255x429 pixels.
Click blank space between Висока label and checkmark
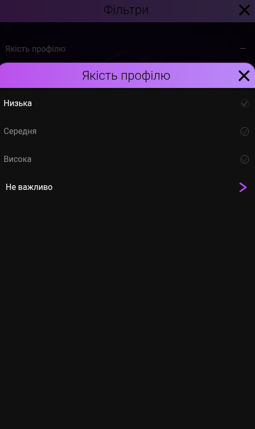[136, 159]
